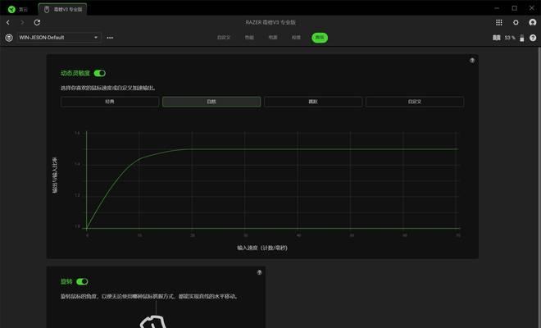Select the 自然 natural curve preset

(x=211, y=102)
